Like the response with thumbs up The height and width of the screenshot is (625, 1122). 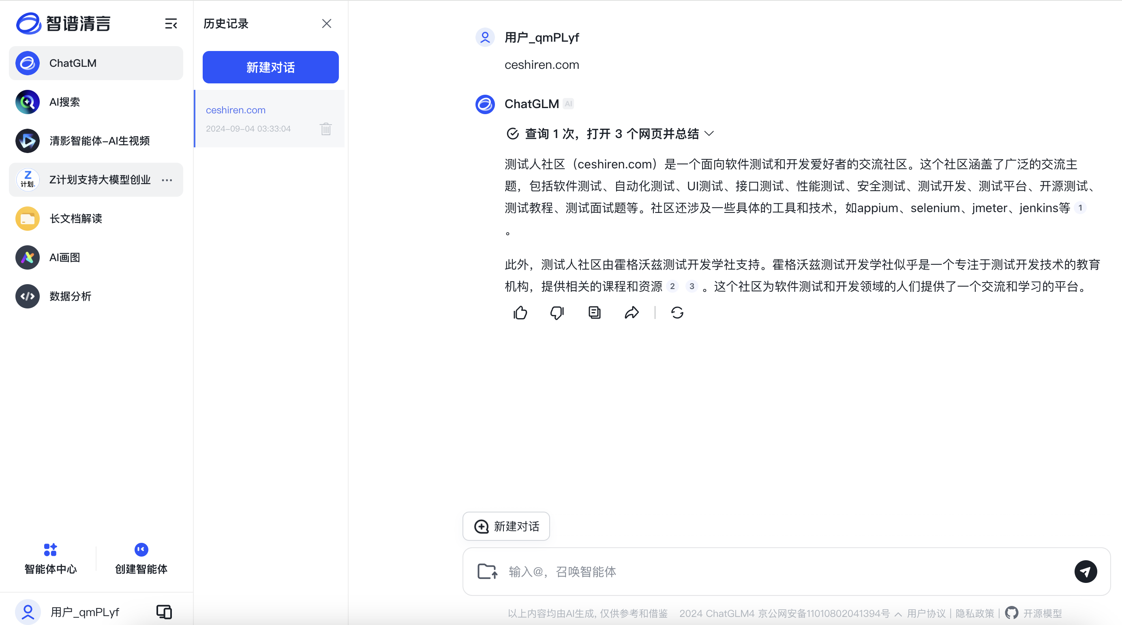click(520, 312)
